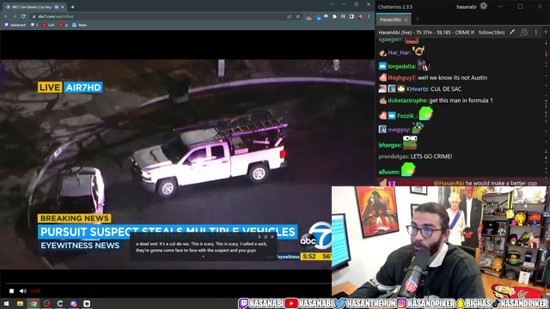Click username alluunn in chat
Image resolution: width=550 pixels, height=309 pixels.
click(389, 172)
